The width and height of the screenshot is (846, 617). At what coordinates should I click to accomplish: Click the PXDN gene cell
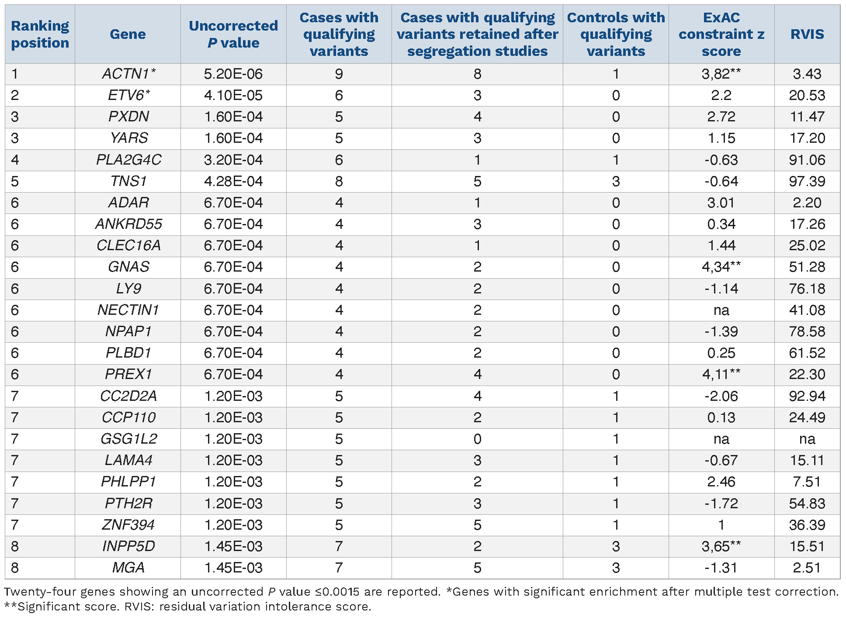128,117
